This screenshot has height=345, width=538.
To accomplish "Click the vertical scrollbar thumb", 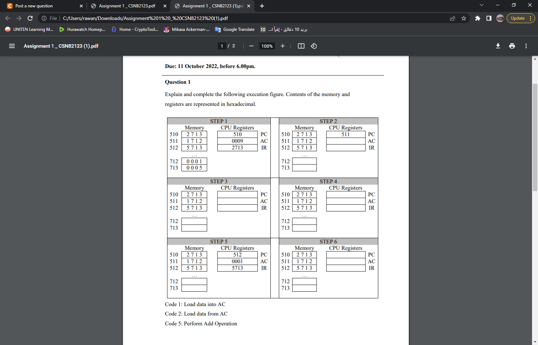I will click(x=535, y=137).
